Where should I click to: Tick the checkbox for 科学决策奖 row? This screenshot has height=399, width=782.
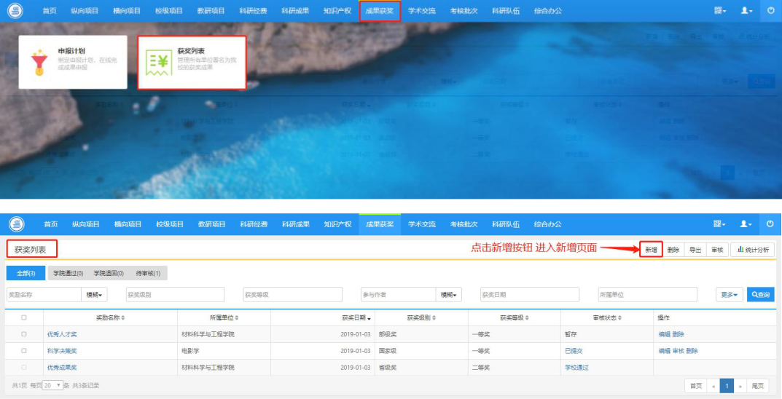click(24, 351)
